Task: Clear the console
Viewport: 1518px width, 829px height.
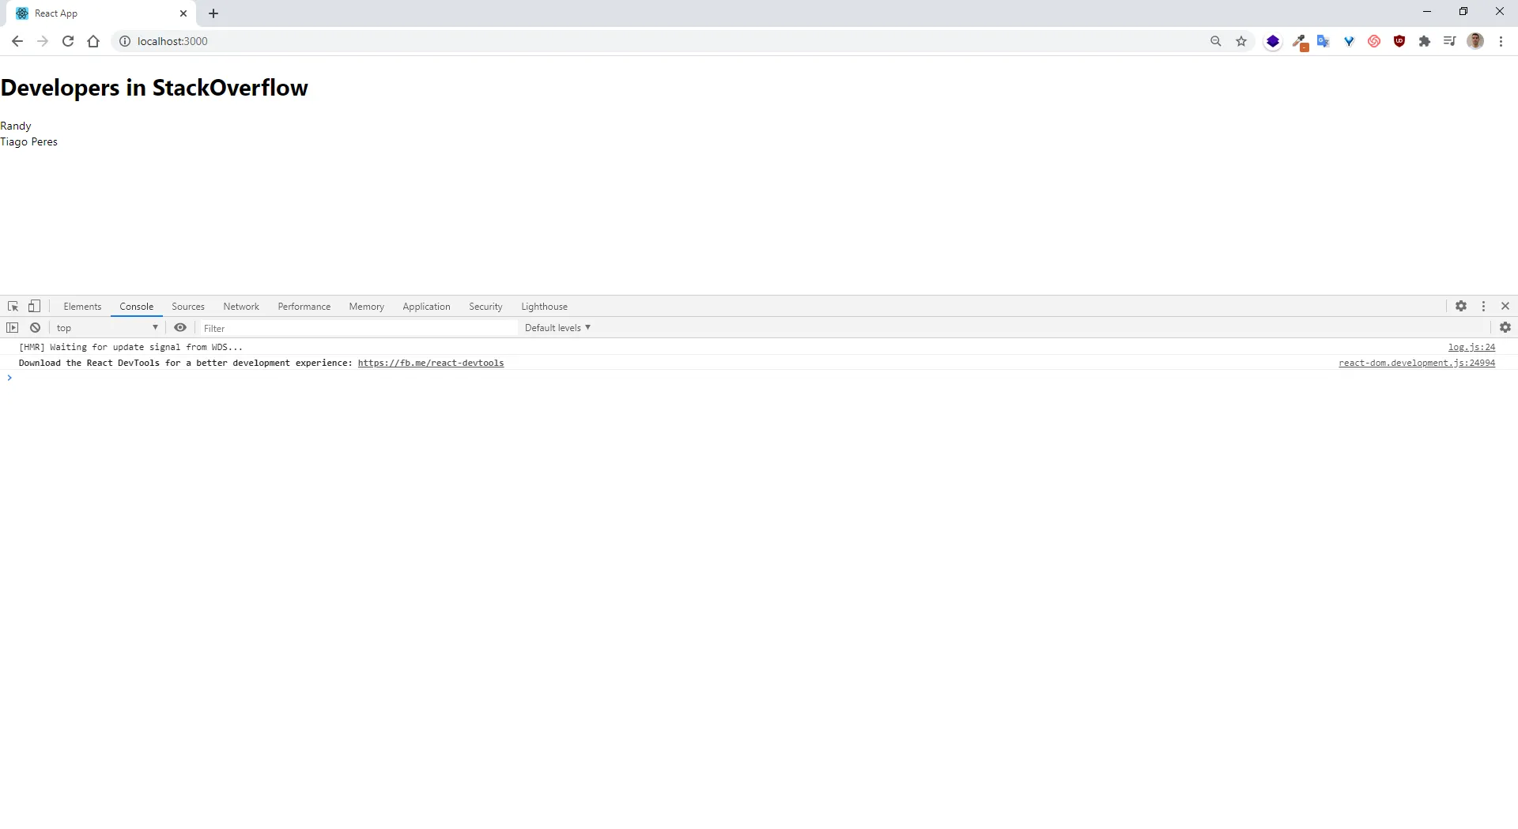Action: pos(35,327)
